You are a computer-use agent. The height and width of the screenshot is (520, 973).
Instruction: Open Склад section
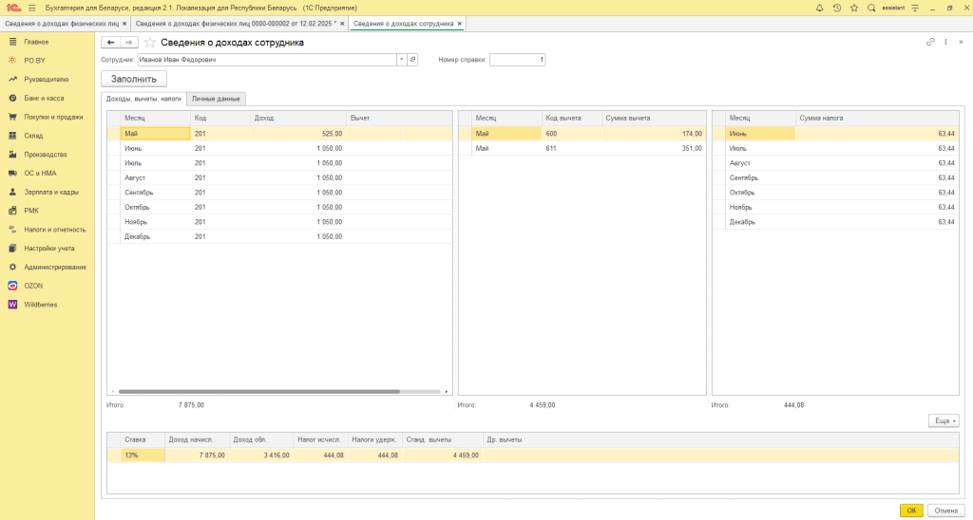[33, 136]
